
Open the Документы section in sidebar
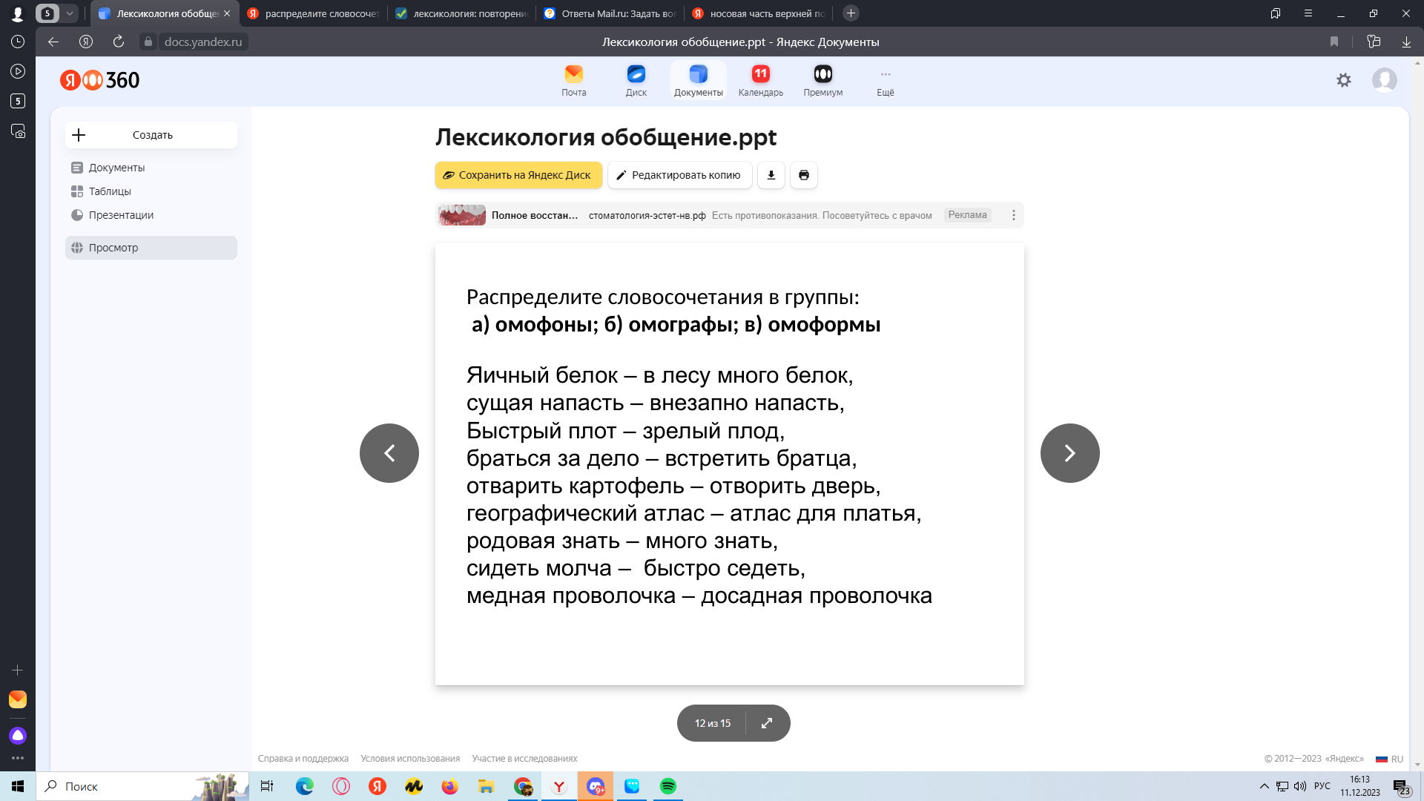point(151,168)
